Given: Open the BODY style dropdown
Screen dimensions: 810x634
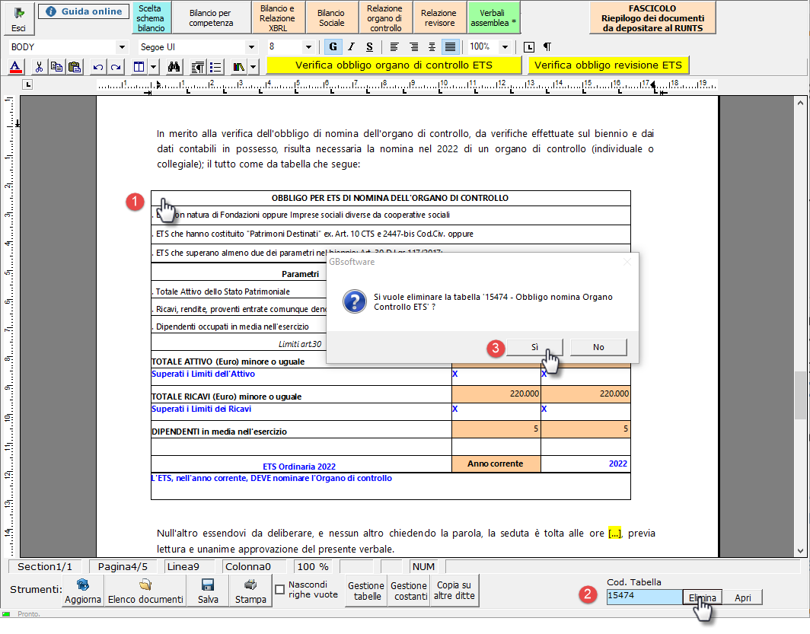Looking at the screenshot, I should coord(122,47).
